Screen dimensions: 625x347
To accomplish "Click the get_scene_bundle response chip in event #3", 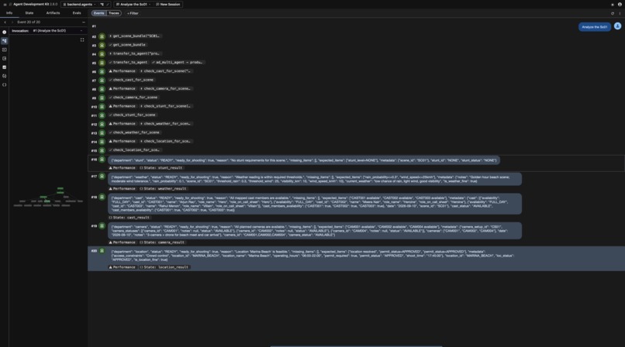I will coord(127,45).
